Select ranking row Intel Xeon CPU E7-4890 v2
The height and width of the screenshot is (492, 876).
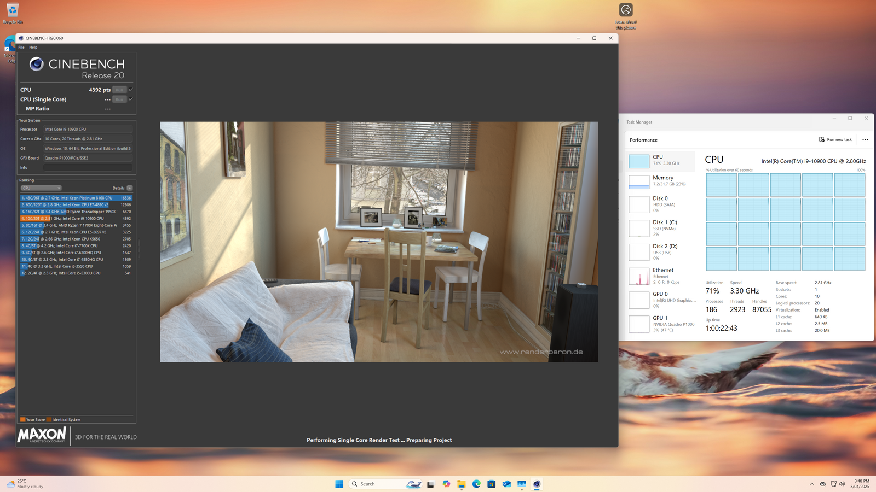(76, 205)
